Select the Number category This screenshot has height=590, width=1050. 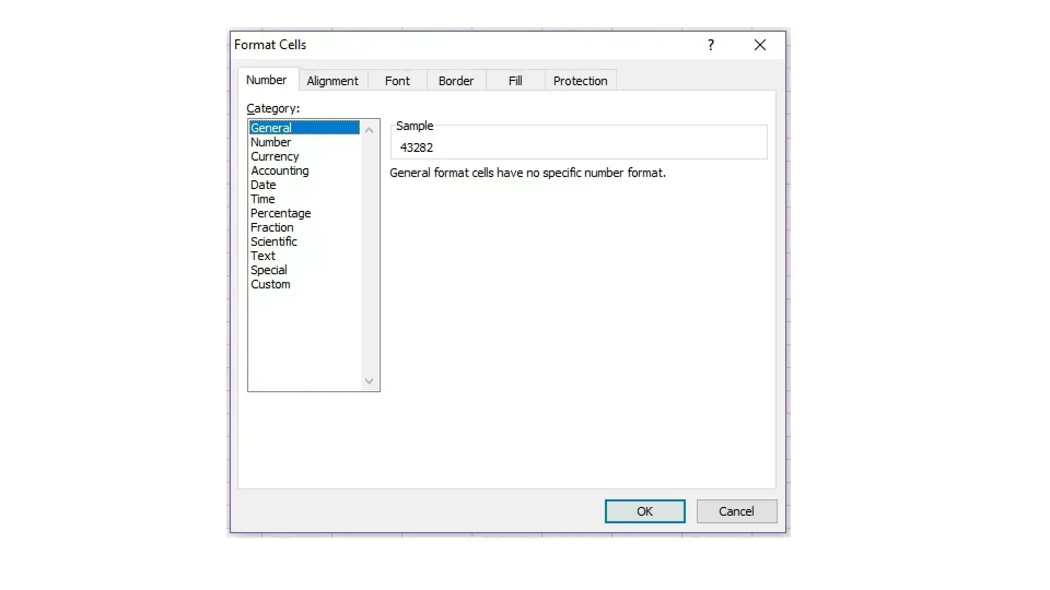[x=271, y=142]
